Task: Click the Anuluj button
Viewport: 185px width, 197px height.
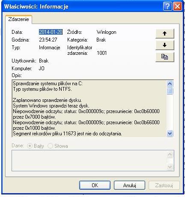Action: click(x=129, y=185)
